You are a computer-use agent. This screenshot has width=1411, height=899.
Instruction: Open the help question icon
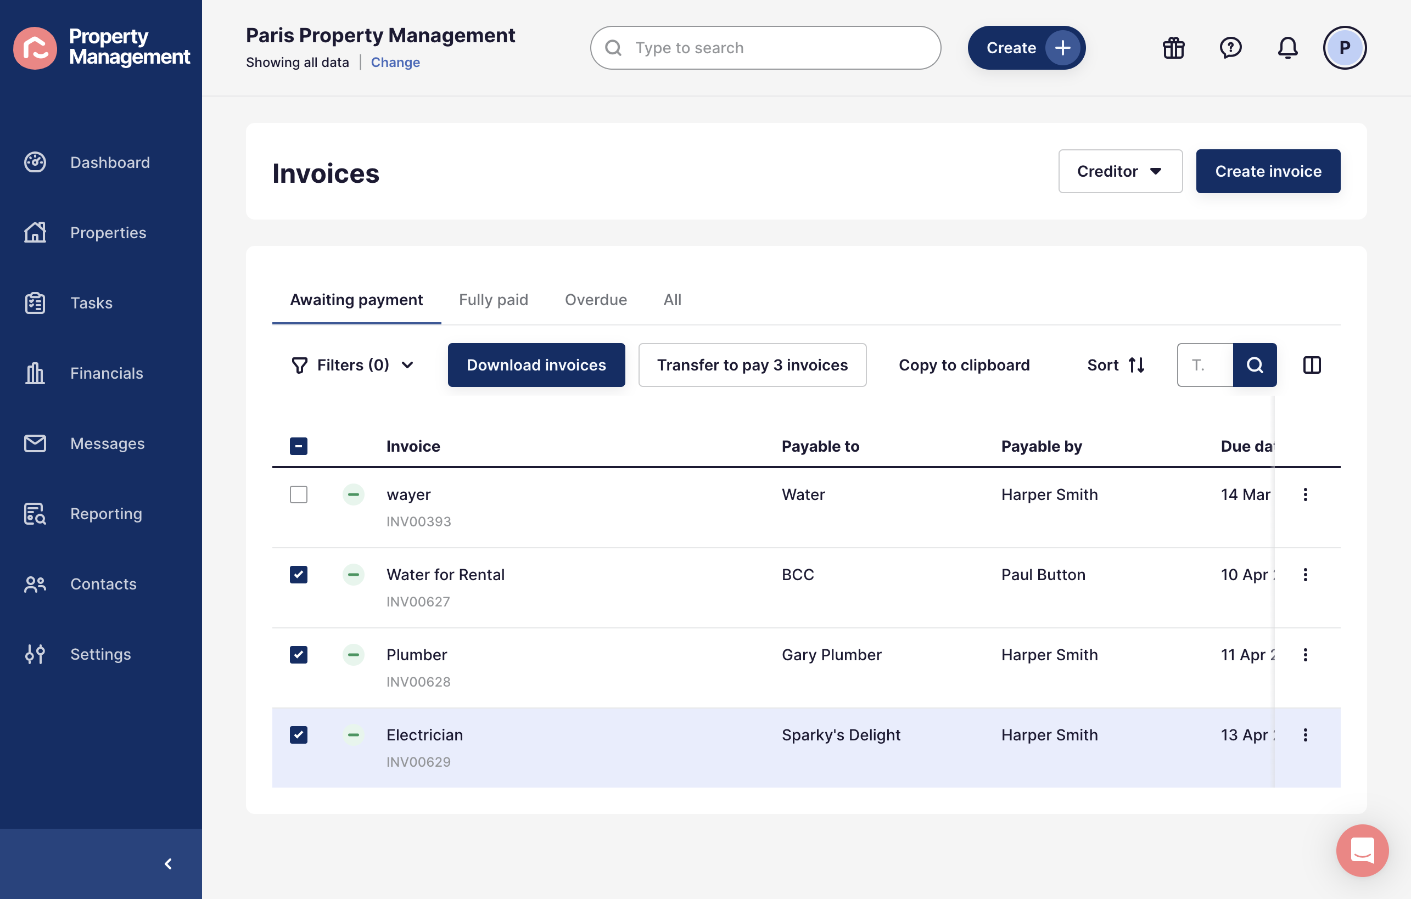[x=1230, y=48]
